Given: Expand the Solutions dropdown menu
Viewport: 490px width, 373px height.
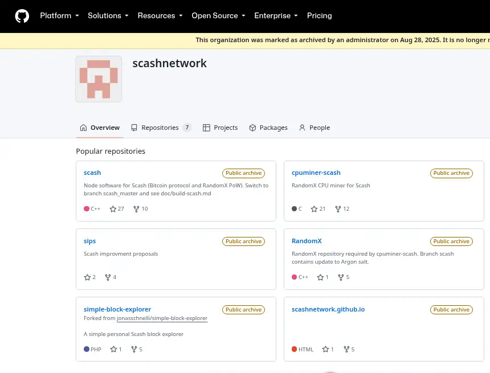Looking at the screenshot, I should (x=108, y=15).
